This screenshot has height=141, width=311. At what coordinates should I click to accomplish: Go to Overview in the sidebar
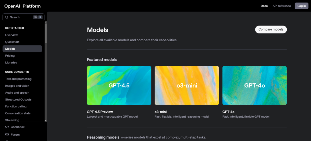pos(12,35)
